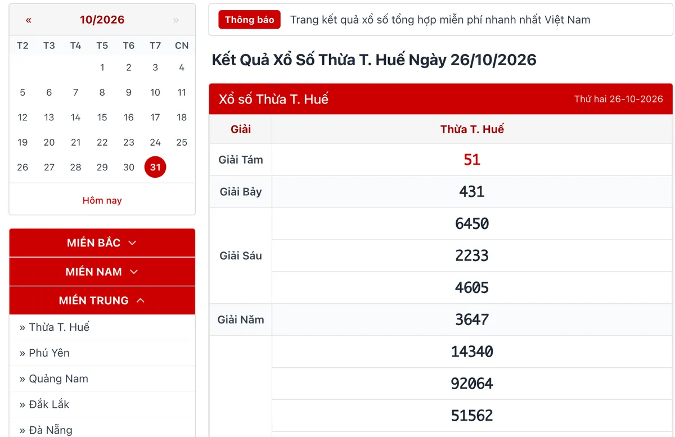Click the Thông báo badge
This screenshot has width=675, height=437.
click(x=249, y=20)
